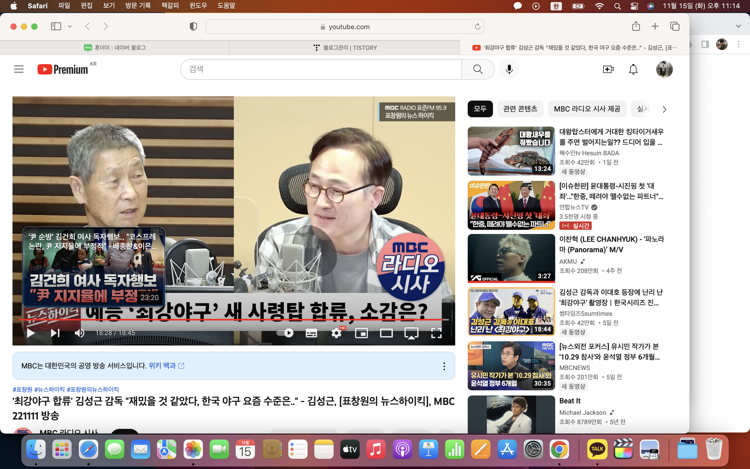Open the Beat It video title
This screenshot has width=750, height=469.
point(570,401)
